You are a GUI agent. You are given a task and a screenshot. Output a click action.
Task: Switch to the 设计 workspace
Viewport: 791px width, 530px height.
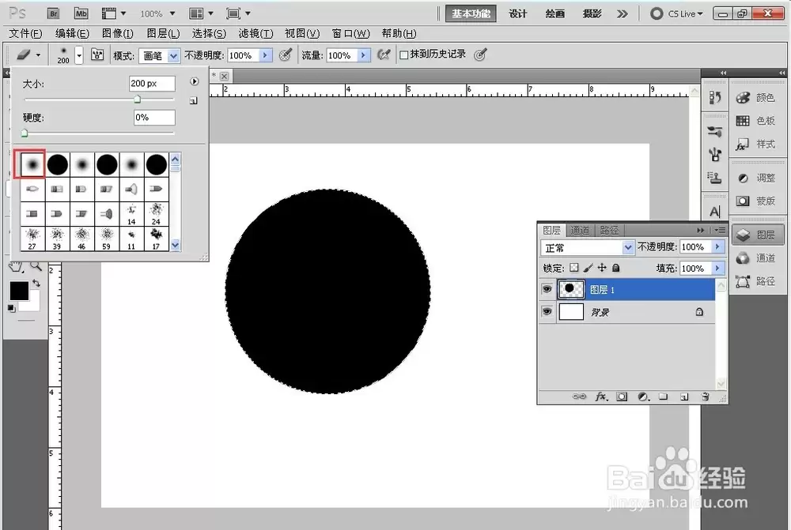pos(518,13)
